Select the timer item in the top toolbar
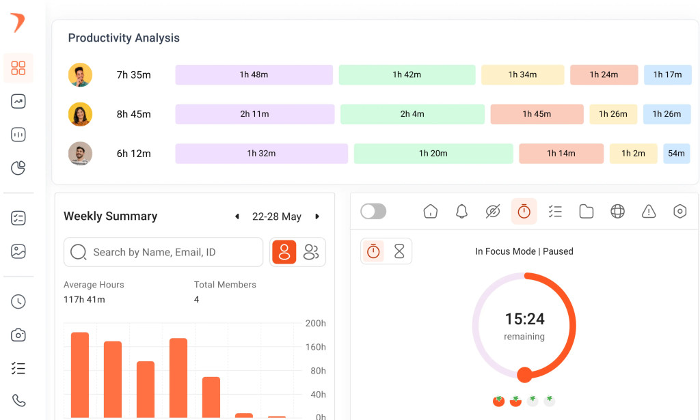The height and width of the screenshot is (420, 700). tap(524, 212)
